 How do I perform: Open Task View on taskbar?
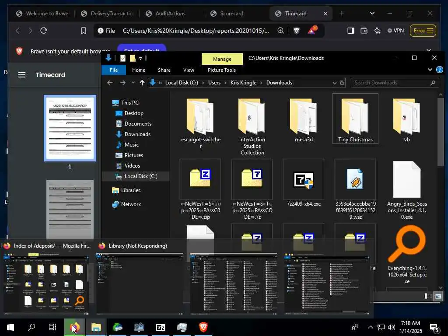[x=52, y=327]
